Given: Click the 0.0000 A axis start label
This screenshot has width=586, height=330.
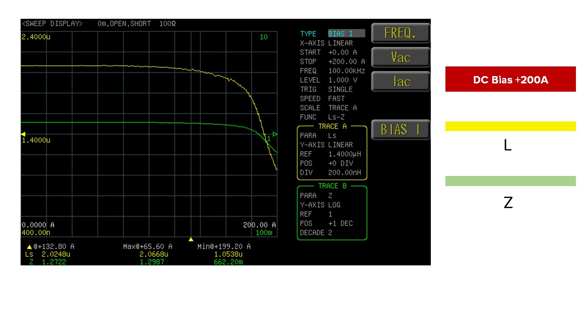Looking at the screenshot, I should click(x=38, y=225).
